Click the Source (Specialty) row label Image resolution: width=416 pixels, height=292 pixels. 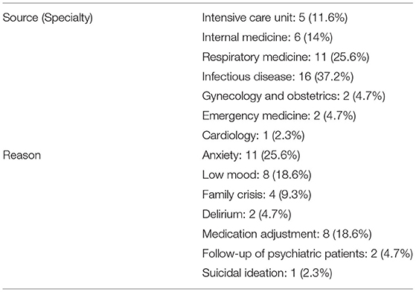[48, 18]
